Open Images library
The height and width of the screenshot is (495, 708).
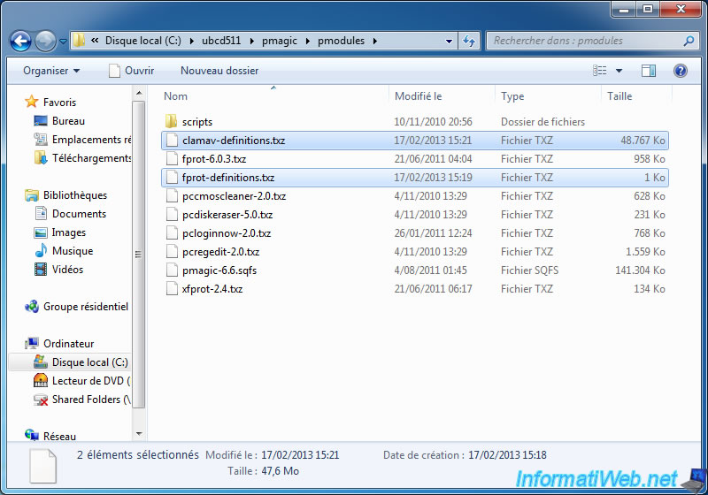69,232
